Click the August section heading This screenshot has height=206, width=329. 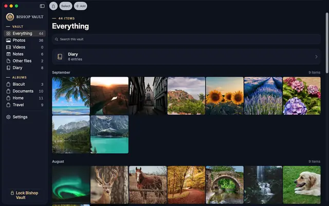pyautogui.click(x=58, y=161)
